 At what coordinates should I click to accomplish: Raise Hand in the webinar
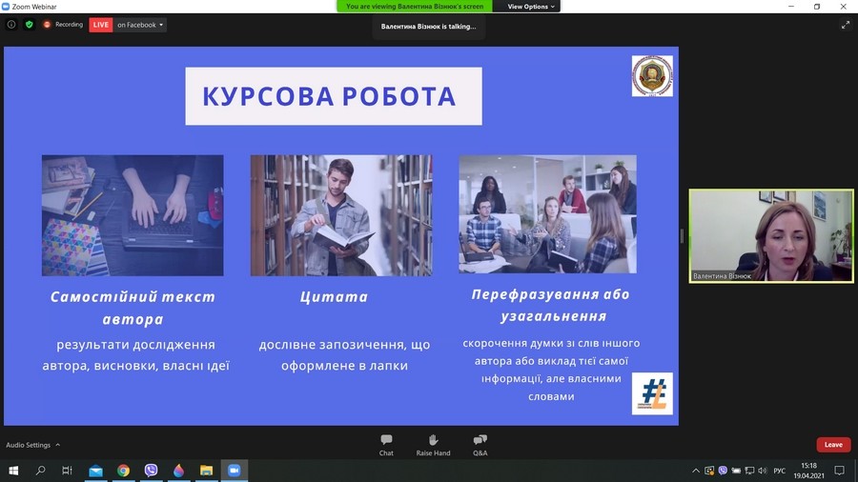click(x=433, y=445)
